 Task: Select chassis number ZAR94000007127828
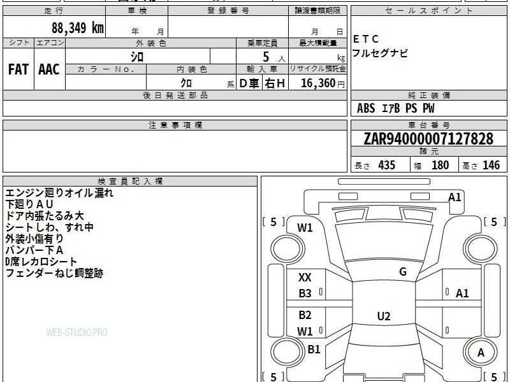[x=428, y=139]
